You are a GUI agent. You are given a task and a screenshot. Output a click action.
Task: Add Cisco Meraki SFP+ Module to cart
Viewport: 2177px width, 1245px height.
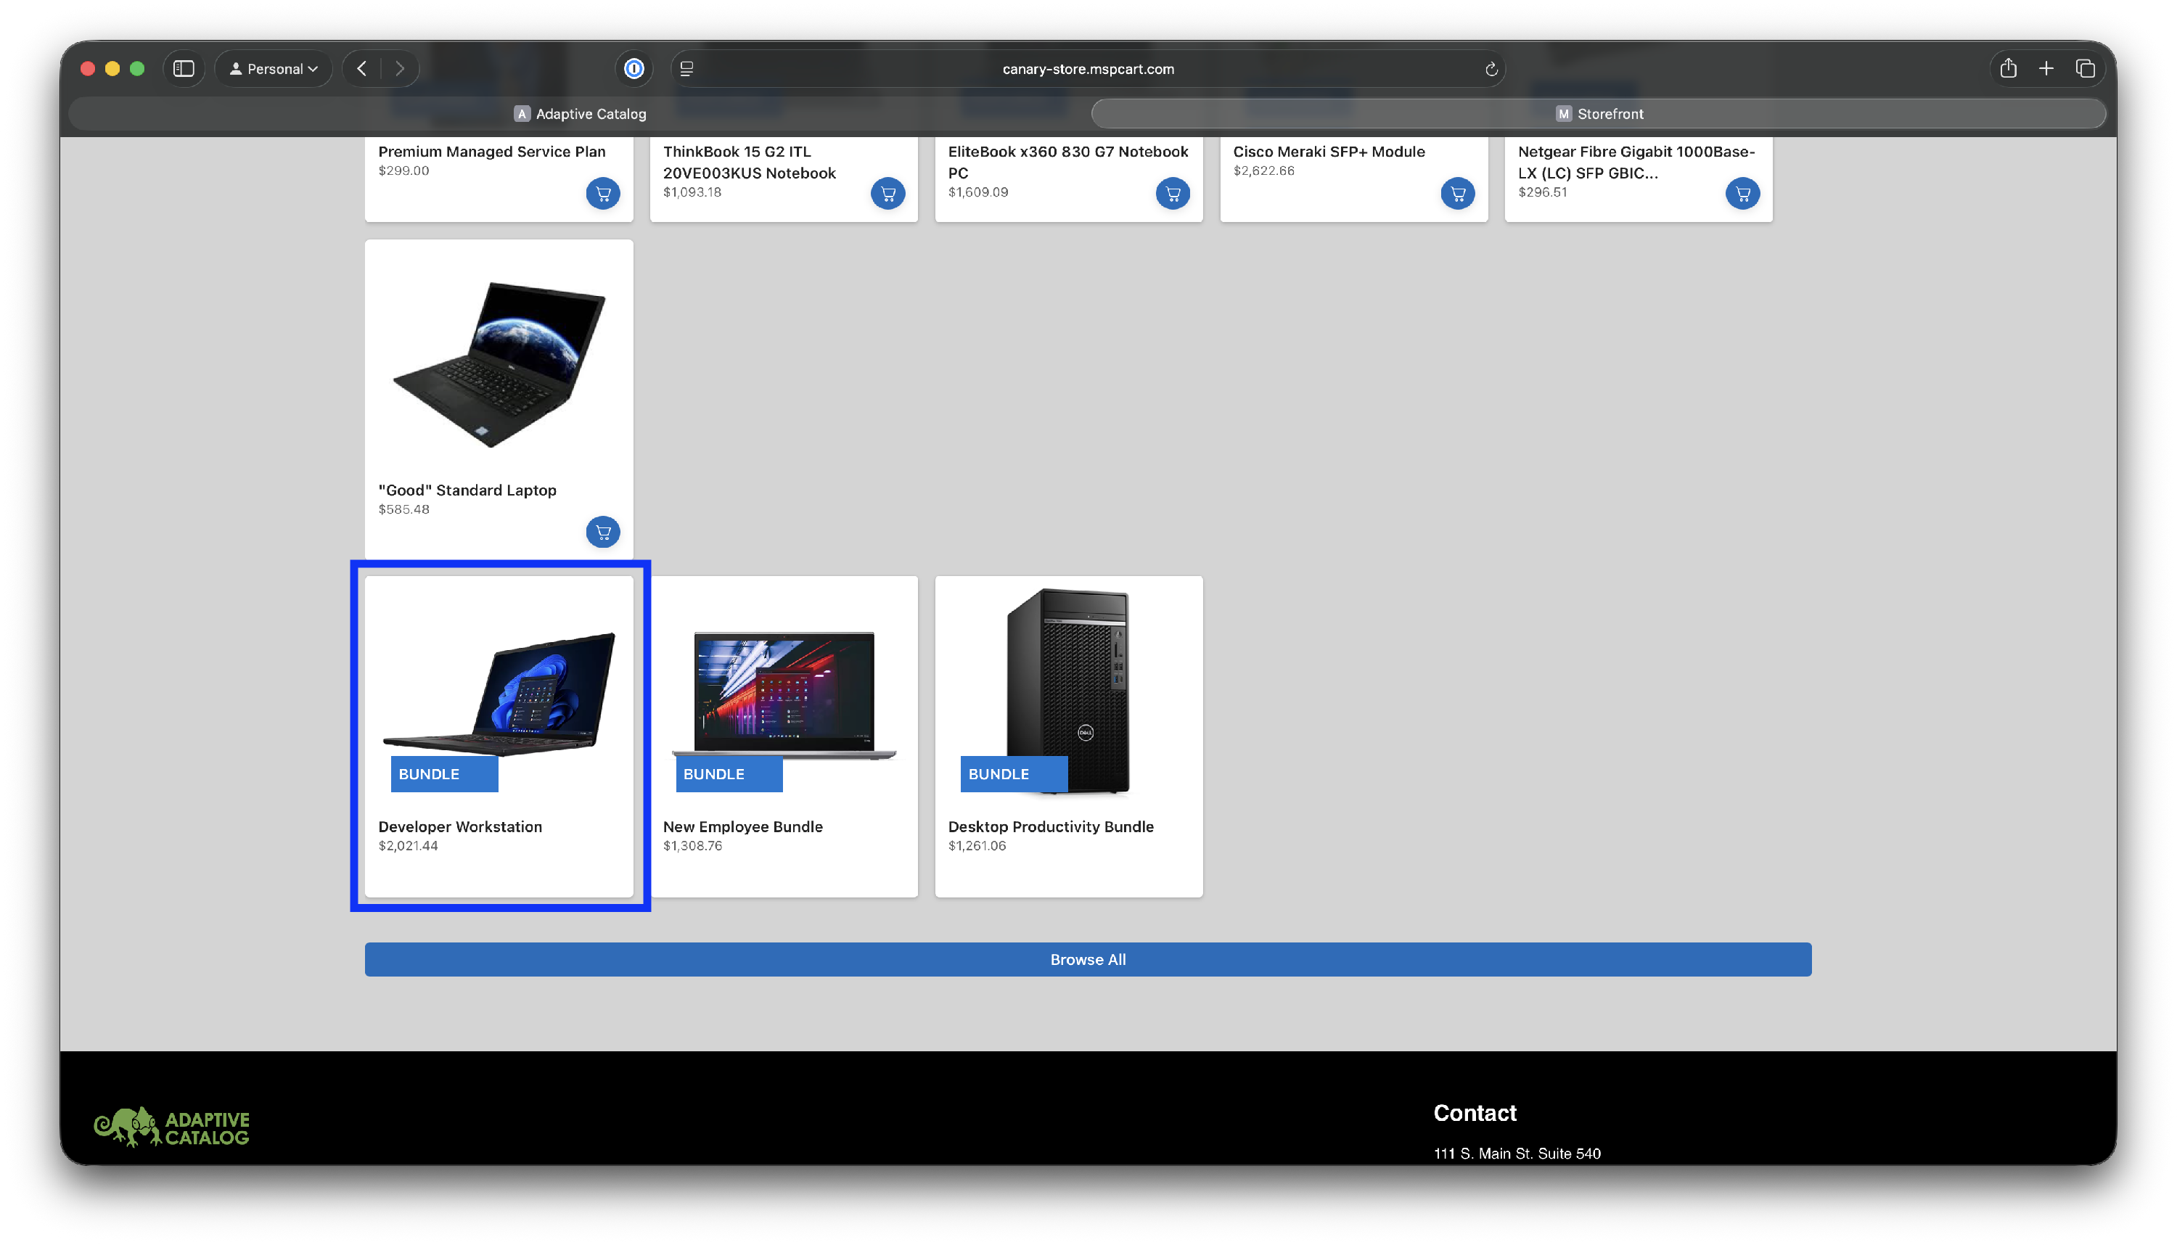(1457, 193)
